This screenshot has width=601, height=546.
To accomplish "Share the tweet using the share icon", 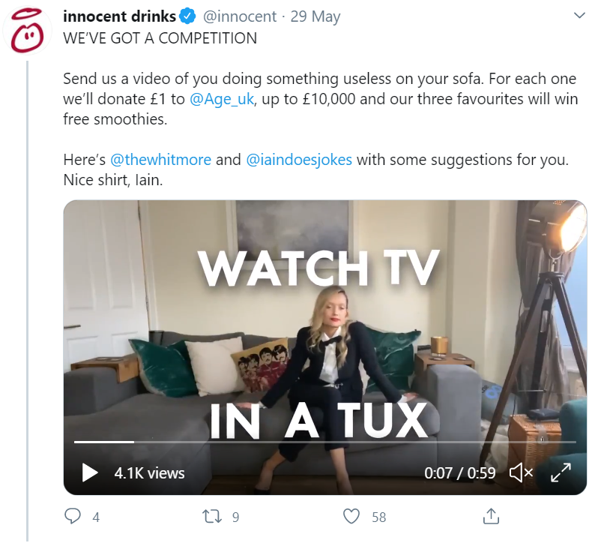I will click(491, 516).
